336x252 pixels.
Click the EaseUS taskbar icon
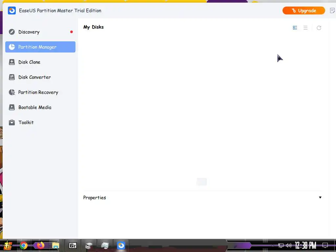[x=121, y=245]
